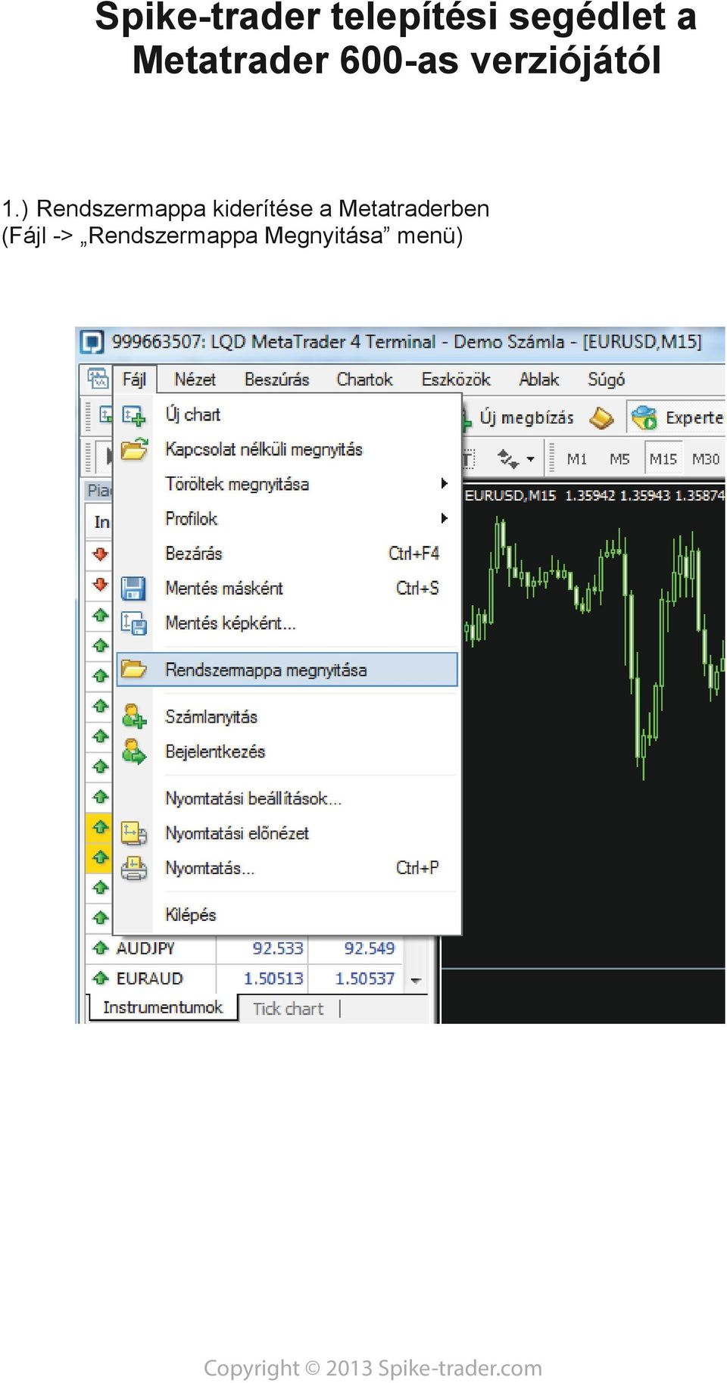Choose Nyomtatási előnézet menu entry

point(288,834)
